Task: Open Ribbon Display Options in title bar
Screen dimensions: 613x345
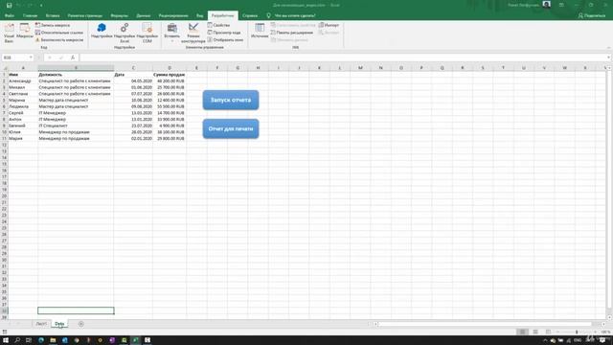Action: (x=561, y=5)
